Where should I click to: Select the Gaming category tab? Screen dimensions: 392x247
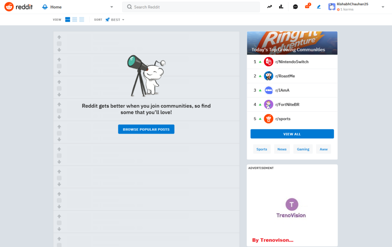click(303, 149)
